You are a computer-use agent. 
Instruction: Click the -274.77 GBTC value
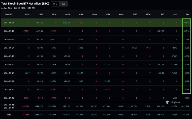(x=26, y=31)
